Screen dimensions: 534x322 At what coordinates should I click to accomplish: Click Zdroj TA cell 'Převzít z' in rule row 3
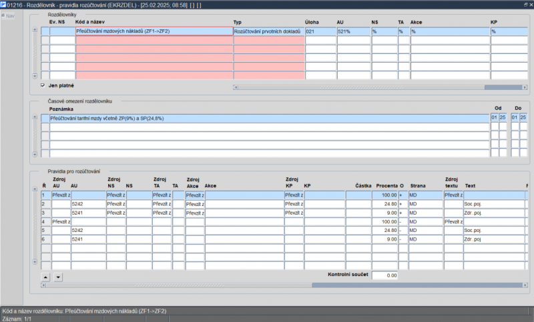[x=162, y=213]
